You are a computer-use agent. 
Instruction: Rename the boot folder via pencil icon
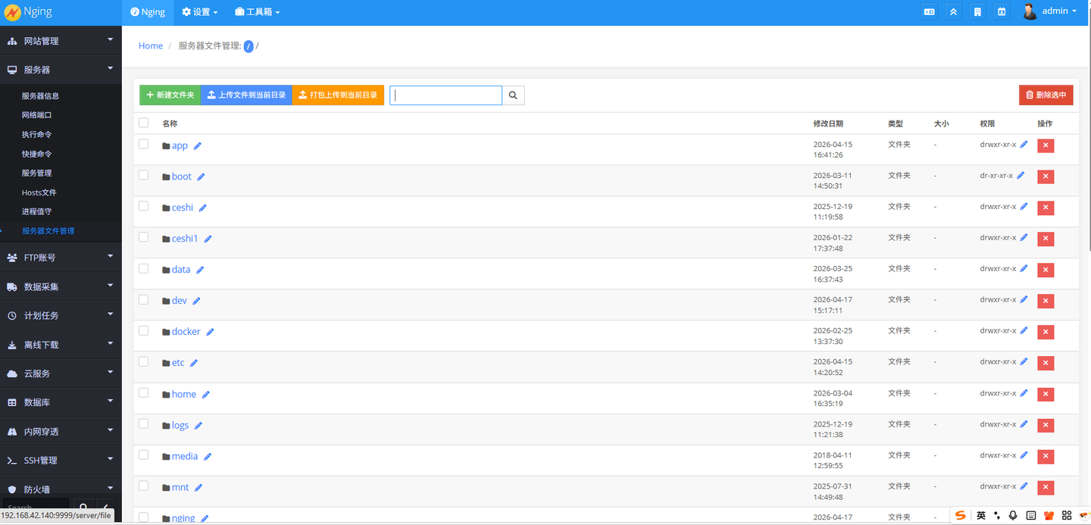[201, 177]
